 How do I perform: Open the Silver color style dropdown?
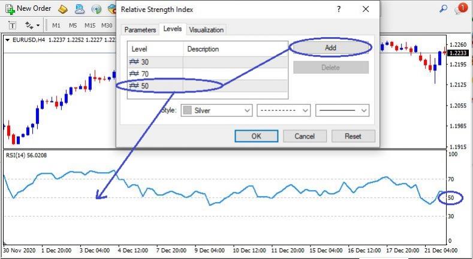click(x=216, y=110)
